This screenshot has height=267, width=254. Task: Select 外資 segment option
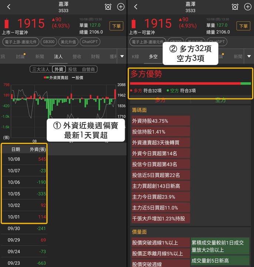pos(59,69)
